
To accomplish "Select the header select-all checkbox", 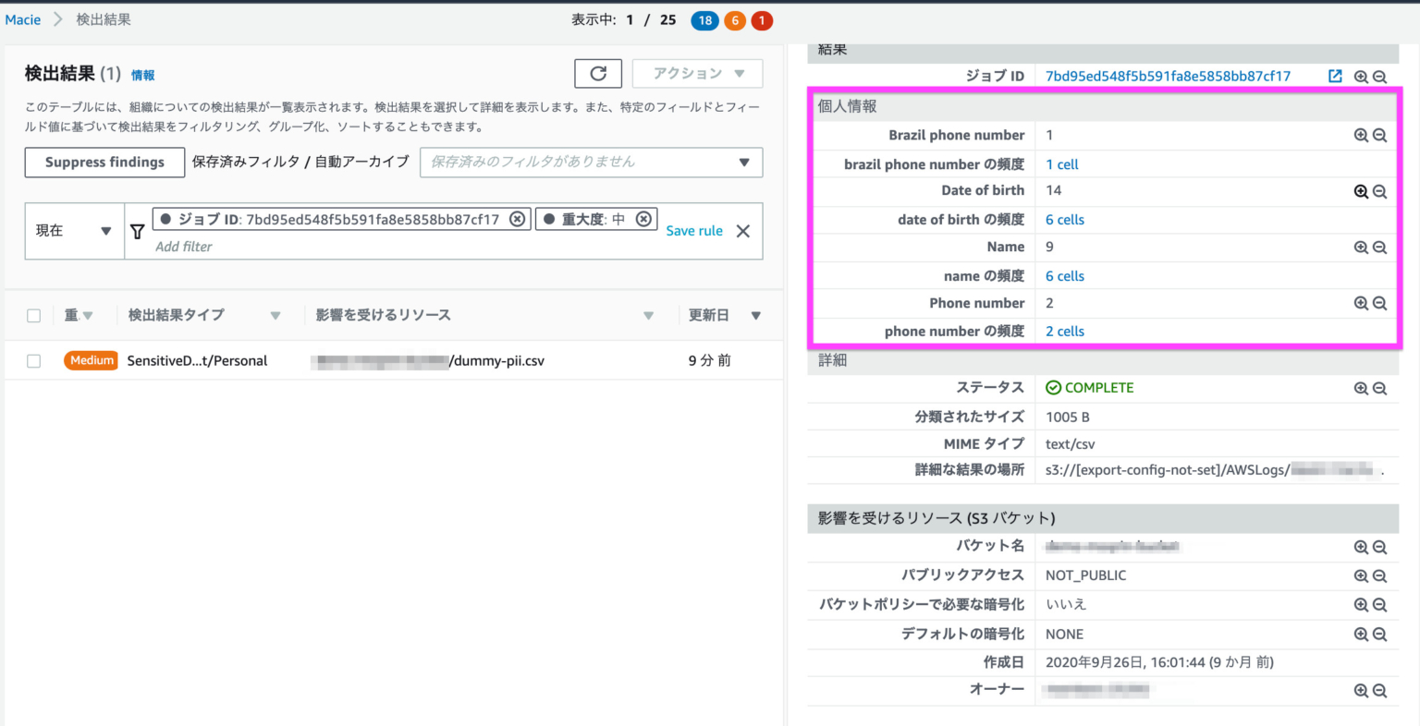I will (x=33, y=314).
